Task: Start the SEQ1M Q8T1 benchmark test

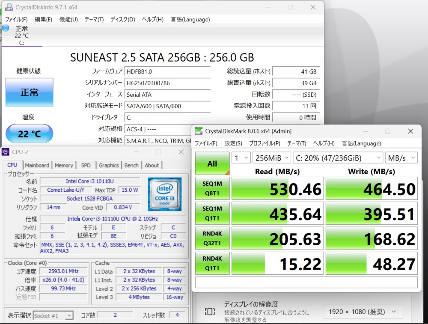Action: 212,188
